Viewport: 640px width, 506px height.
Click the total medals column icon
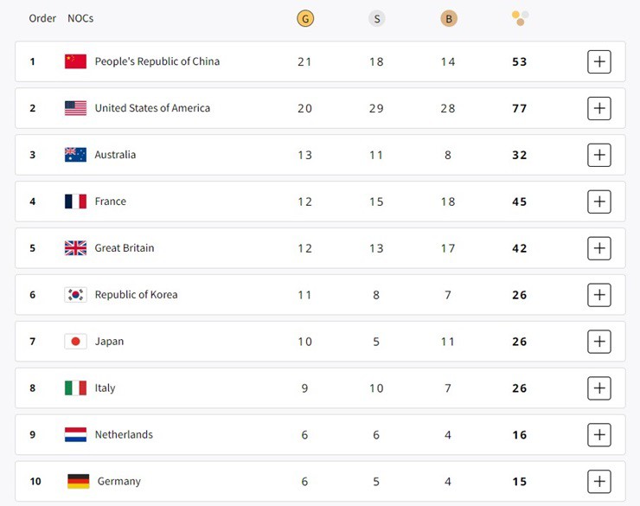[x=520, y=17]
